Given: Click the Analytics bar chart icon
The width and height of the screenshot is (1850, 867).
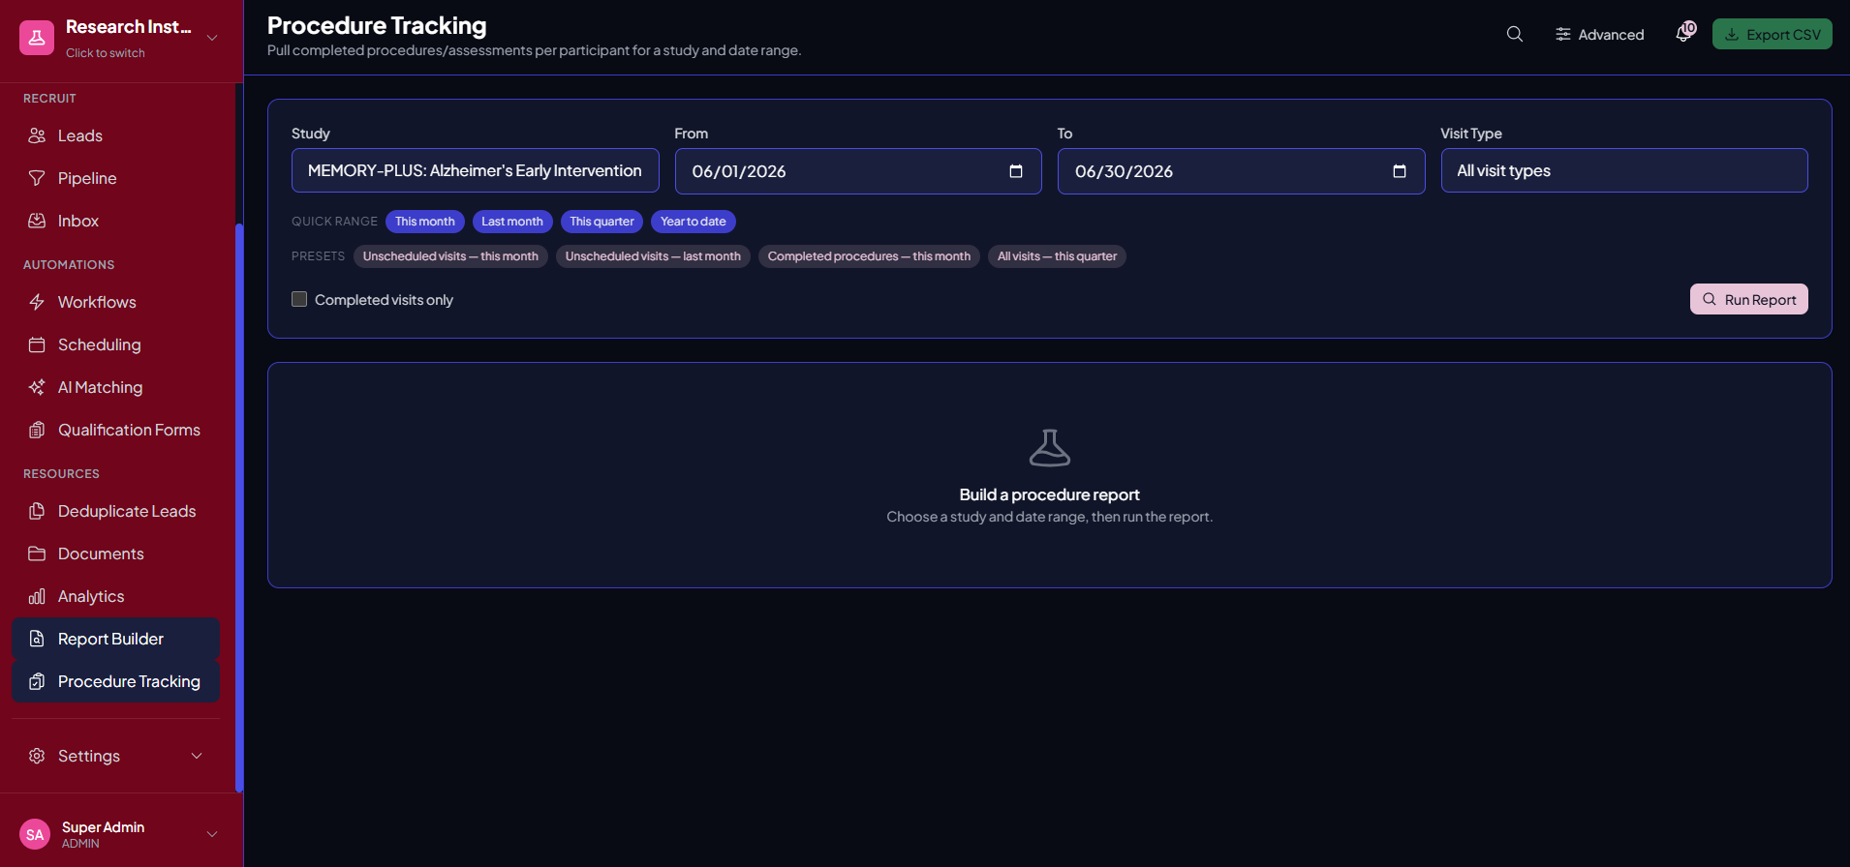Looking at the screenshot, I should click(37, 596).
